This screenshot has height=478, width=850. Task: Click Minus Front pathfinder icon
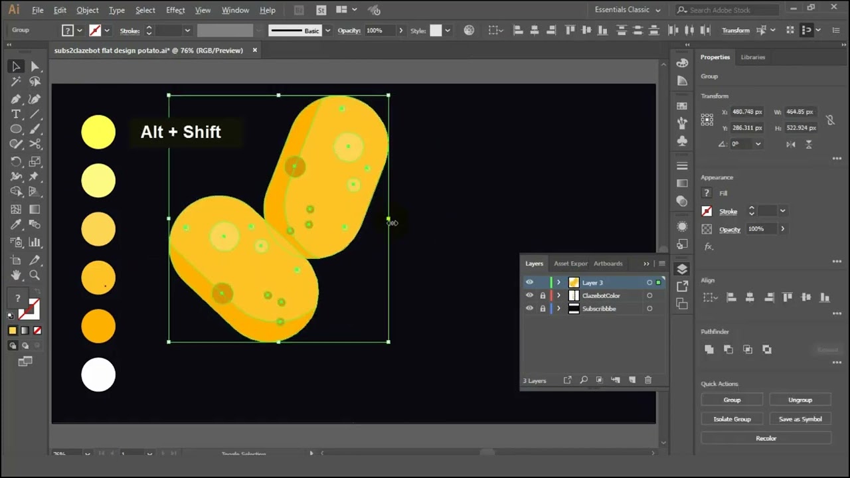(728, 349)
